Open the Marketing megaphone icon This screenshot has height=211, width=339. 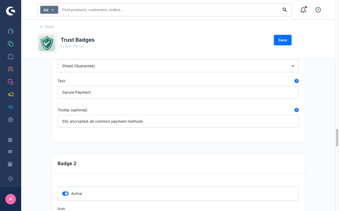[x=11, y=94]
